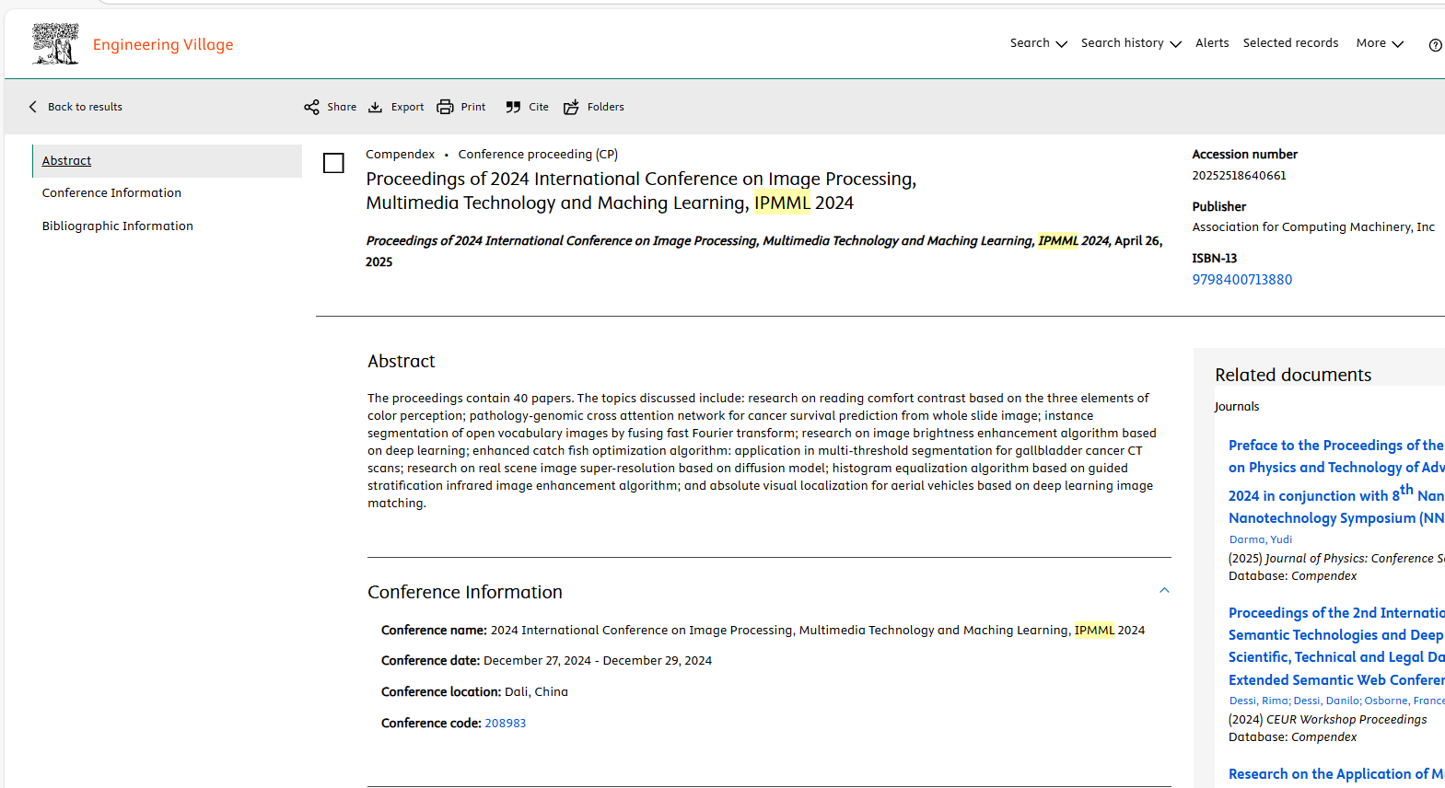Click the accession number 20252518640661
This screenshot has width=1445, height=788.
pyautogui.click(x=1239, y=176)
